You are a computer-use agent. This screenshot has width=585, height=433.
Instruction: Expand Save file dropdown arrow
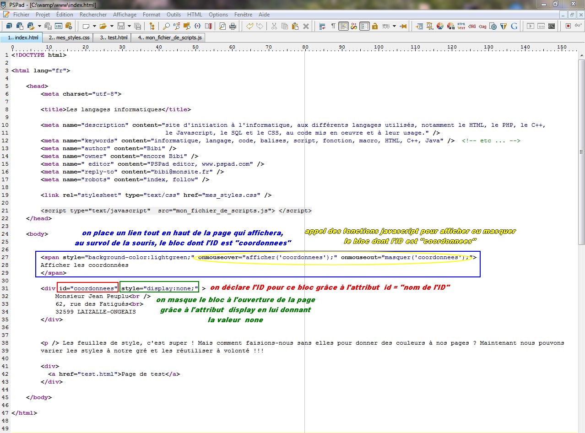click(129, 26)
